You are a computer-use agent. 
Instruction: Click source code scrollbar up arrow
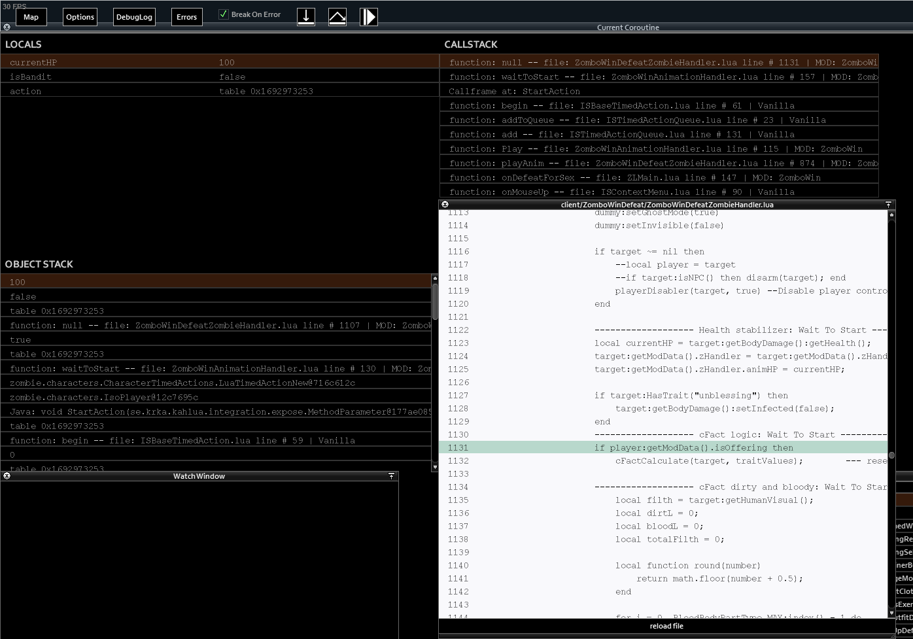891,215
